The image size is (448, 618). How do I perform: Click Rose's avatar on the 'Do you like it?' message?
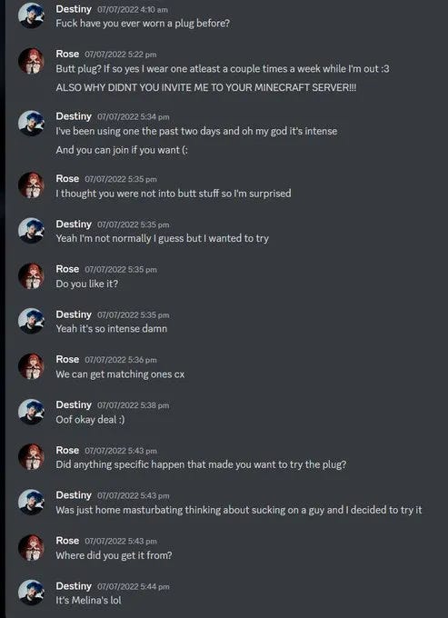(31, 276)
